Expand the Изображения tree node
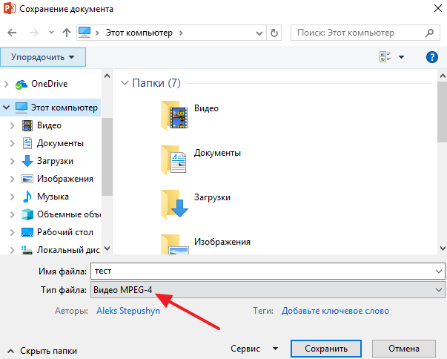Viewport: 447px width, 359px height. (13, 179)
